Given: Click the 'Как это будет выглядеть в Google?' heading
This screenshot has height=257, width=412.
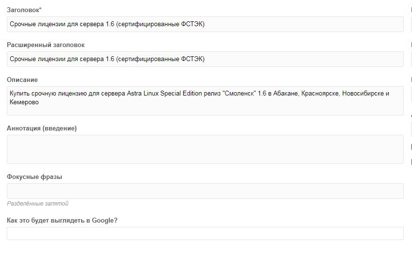Looking at the screenshot, I should click(62, 220).
